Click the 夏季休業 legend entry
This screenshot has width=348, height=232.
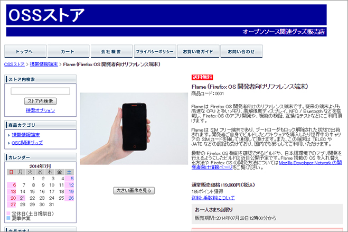[x=21, y=218]
